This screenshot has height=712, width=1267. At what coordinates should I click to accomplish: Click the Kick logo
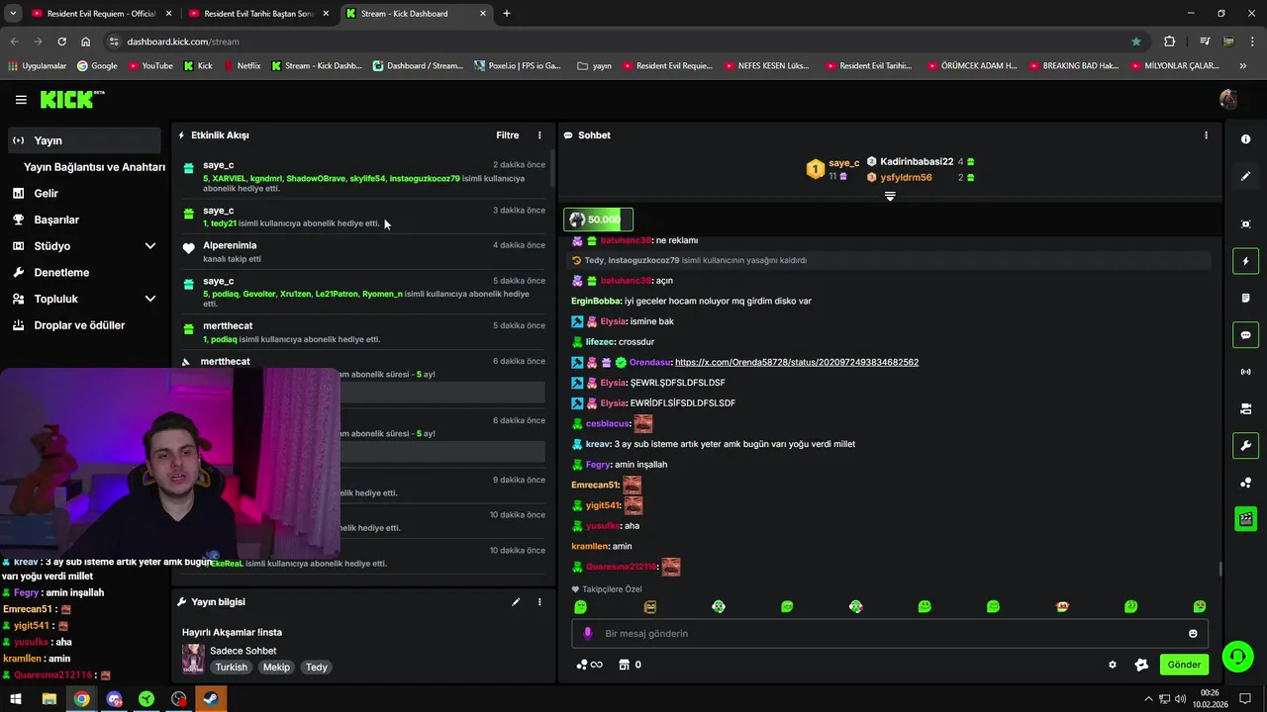(71, 99)
